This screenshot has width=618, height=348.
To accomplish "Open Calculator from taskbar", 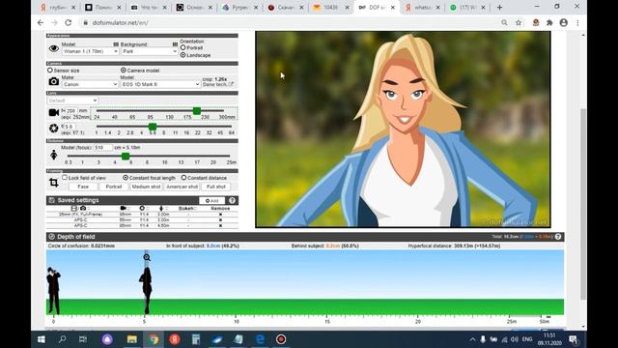I will (x=196, y=339).
